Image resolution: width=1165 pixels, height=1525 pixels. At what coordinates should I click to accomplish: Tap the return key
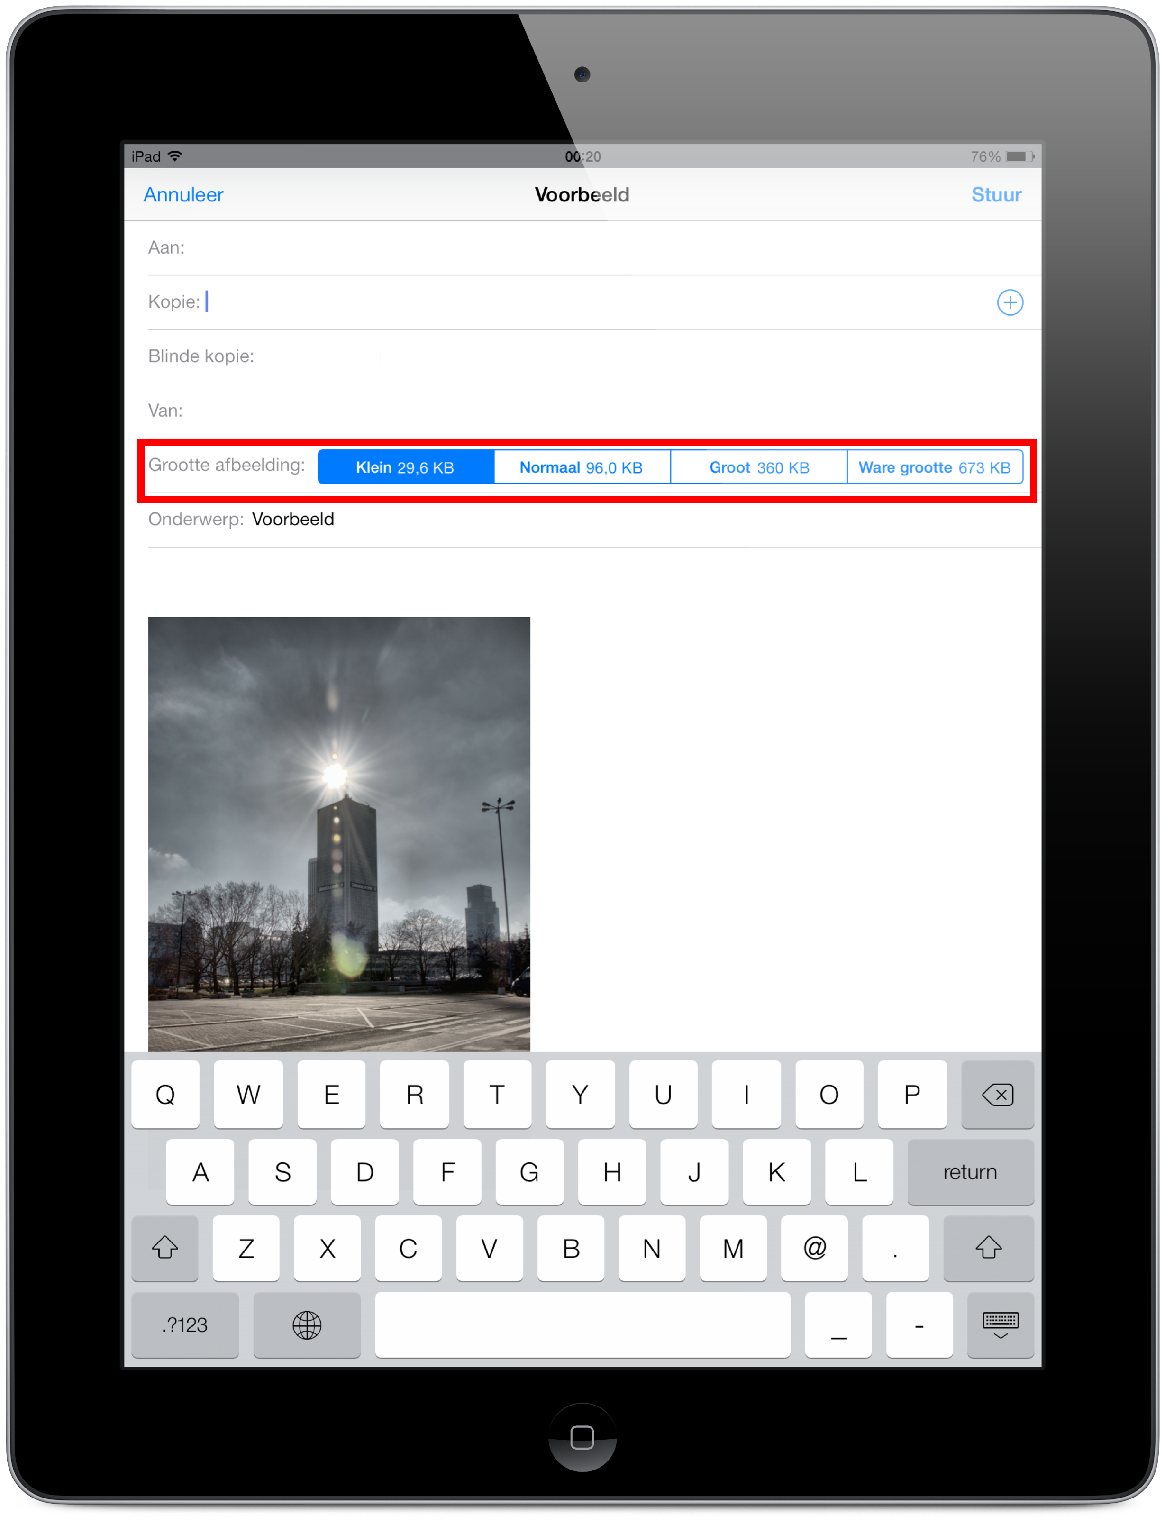970,1171
